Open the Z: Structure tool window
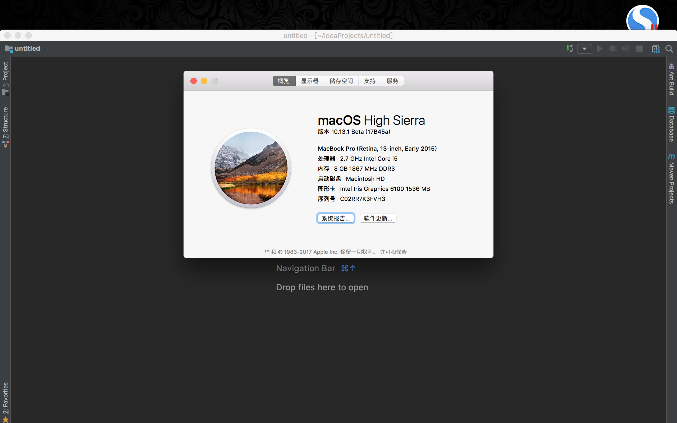Viewport: 677px width, 423px height. tap(5, 127)
